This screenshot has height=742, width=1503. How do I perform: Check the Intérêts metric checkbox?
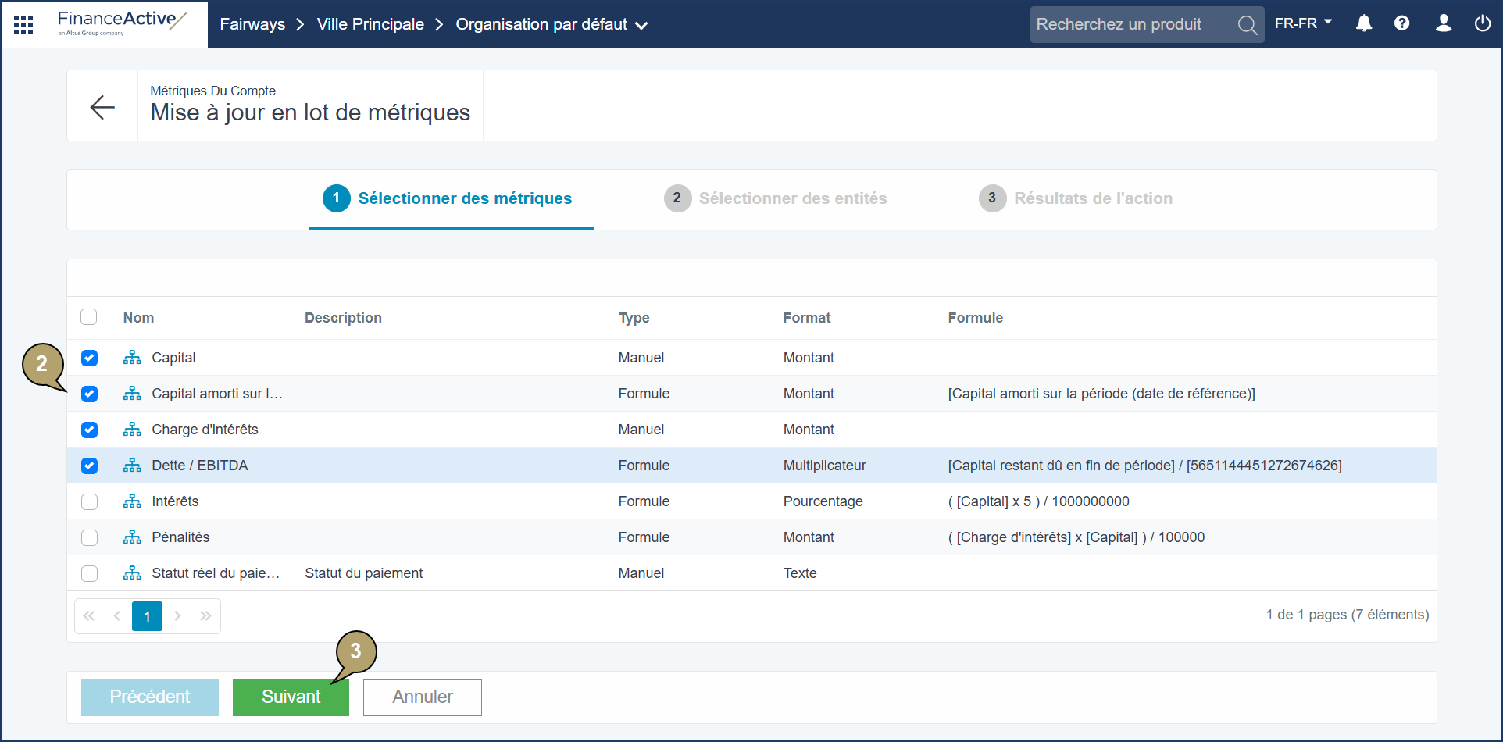coord(90,501)
